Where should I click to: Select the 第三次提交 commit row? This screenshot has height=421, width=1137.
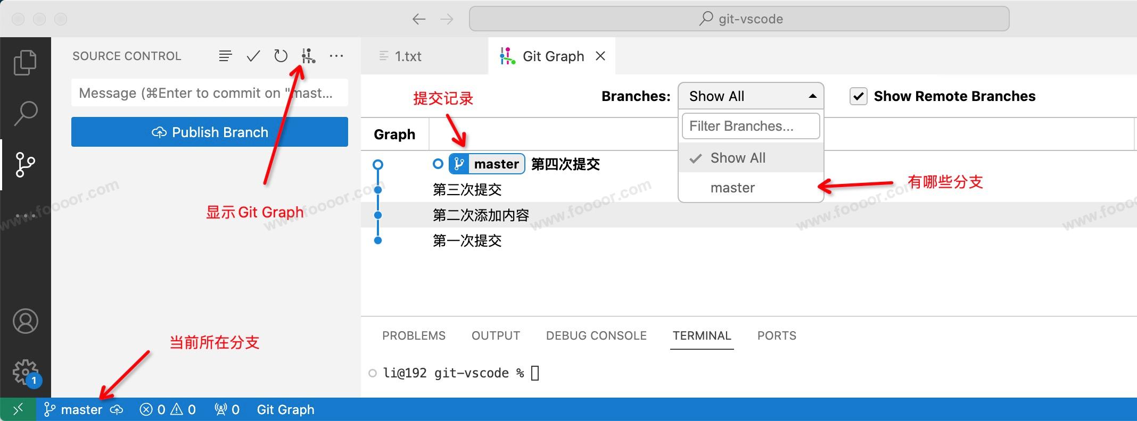click(467, 190)
